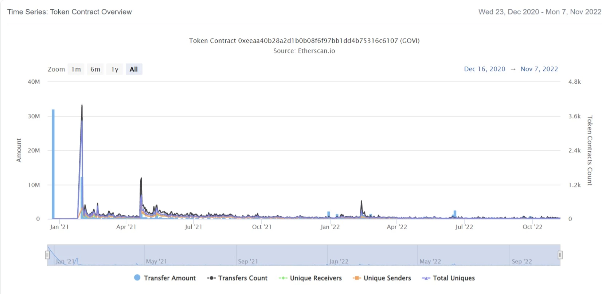602x294 pixels.
Task: Select the 6m zoom button
Action: 95,69
